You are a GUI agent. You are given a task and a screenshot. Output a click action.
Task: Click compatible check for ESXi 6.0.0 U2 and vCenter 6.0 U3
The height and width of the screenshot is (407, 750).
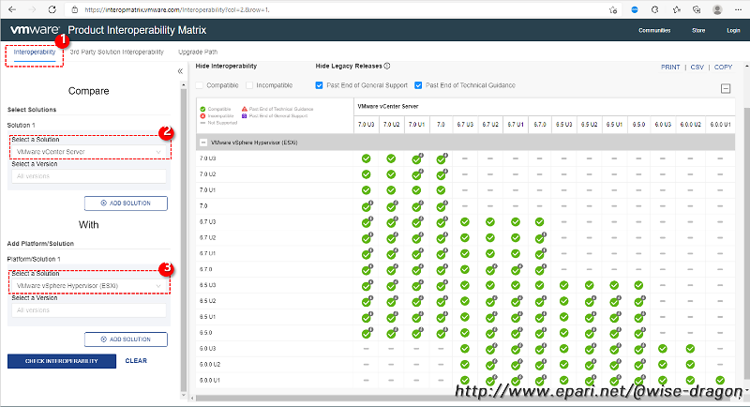tap(663, 365)
